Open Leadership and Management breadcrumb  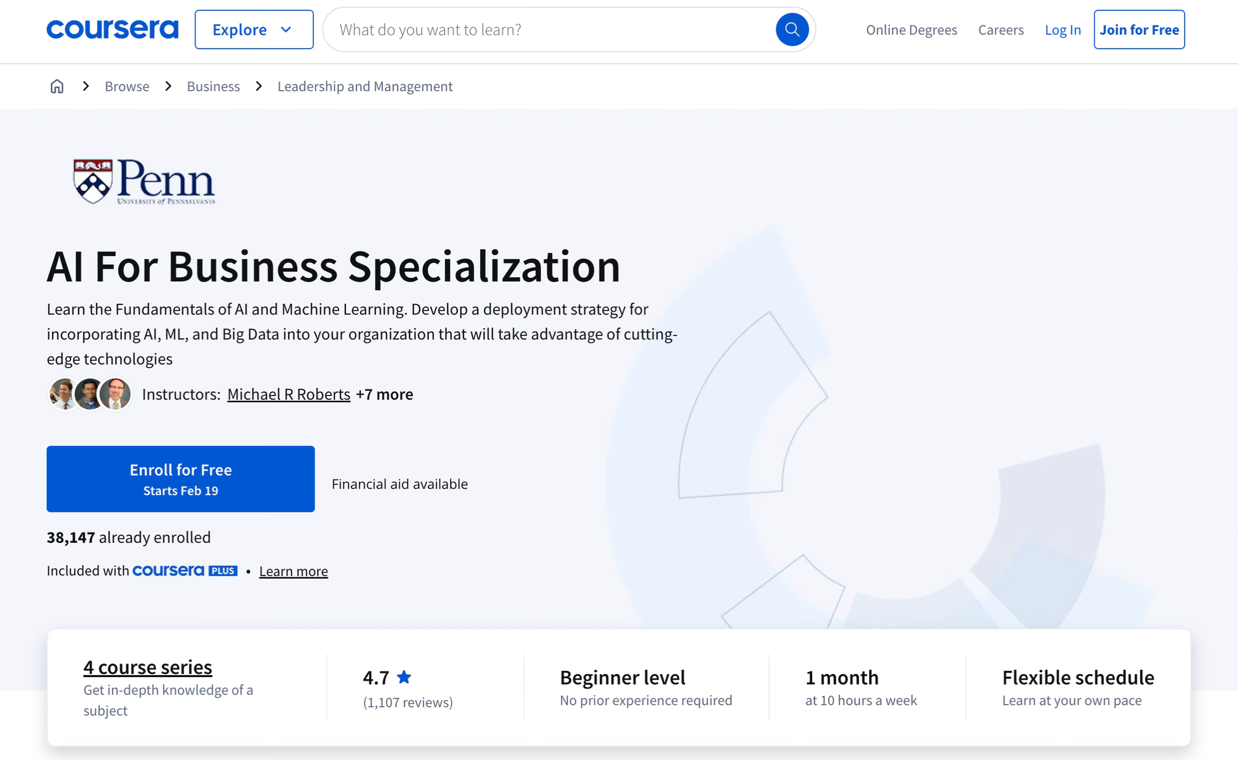pos(365,86)
